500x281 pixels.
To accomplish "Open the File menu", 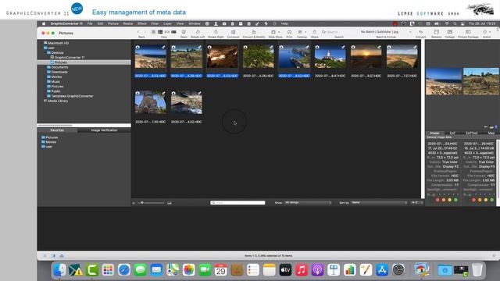I will (90, 23).
